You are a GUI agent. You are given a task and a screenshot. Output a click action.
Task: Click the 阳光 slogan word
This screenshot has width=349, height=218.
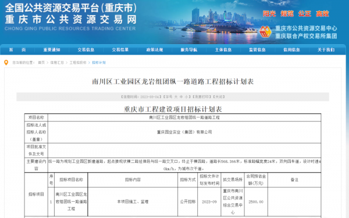pos(269,14)
